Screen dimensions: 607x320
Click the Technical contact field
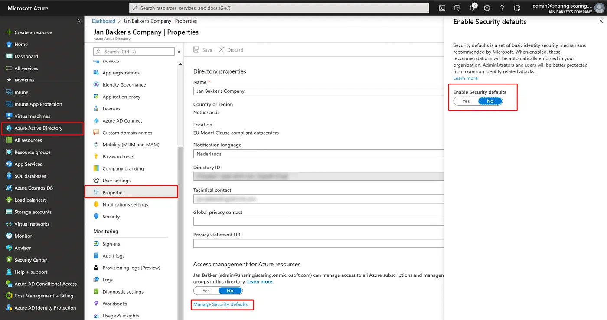click(319, 199)
